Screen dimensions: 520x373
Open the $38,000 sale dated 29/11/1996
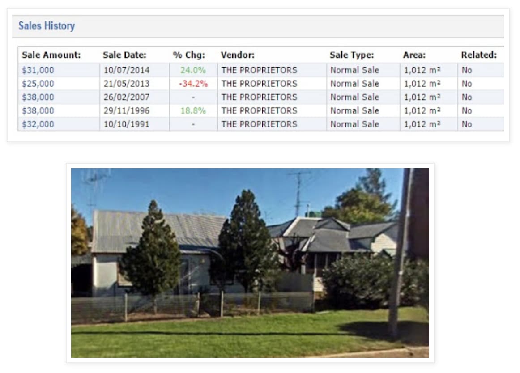coord(38,111)
